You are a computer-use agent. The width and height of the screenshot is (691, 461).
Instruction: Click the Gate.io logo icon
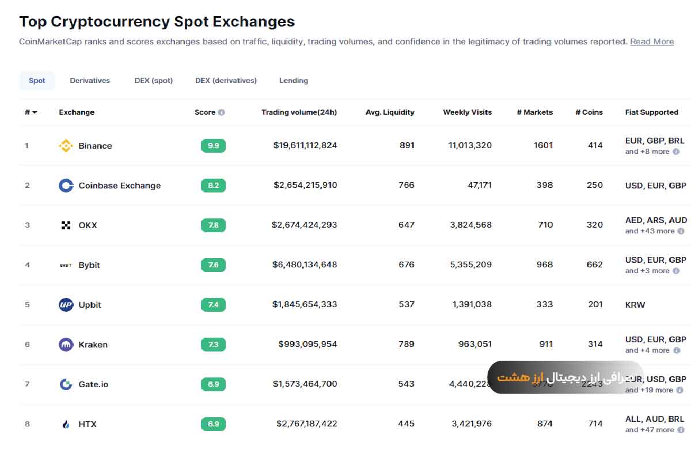tap(66, 384)
